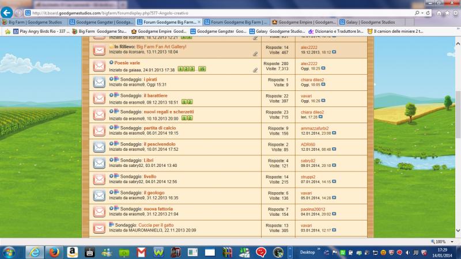The width and height of the screenshot is (461, 259).
Task: Click the scrollbar down arrow
Action: pos(458,231)
